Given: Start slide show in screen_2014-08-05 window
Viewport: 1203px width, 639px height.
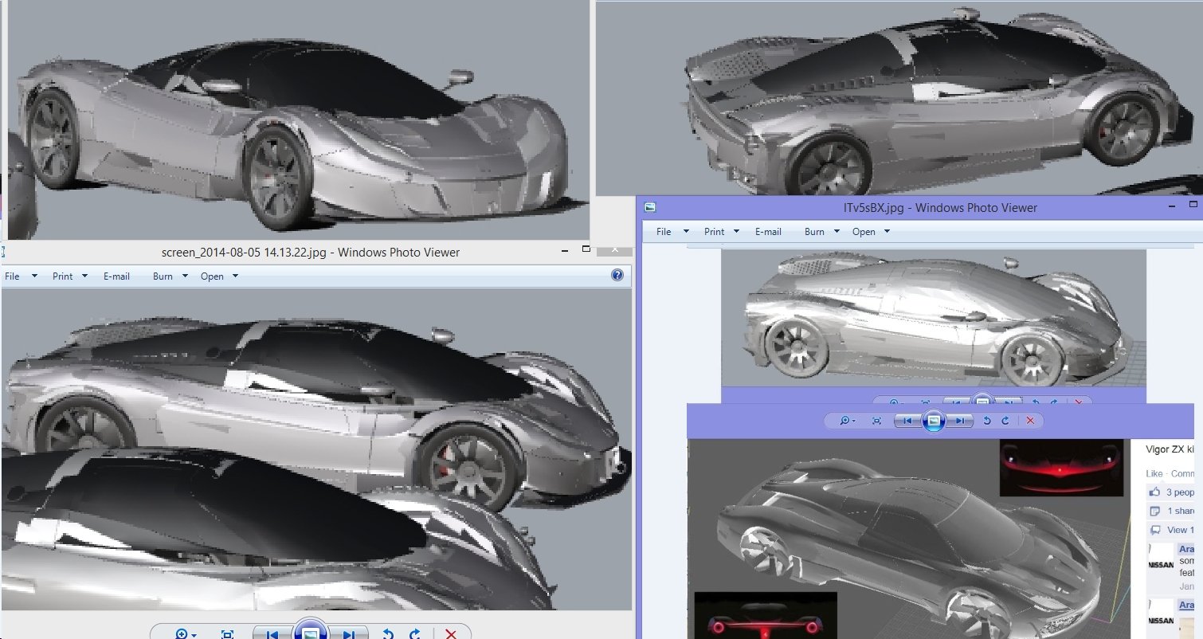Looking at the screenshot, I should pyautogui.click(x=311, y=633).
